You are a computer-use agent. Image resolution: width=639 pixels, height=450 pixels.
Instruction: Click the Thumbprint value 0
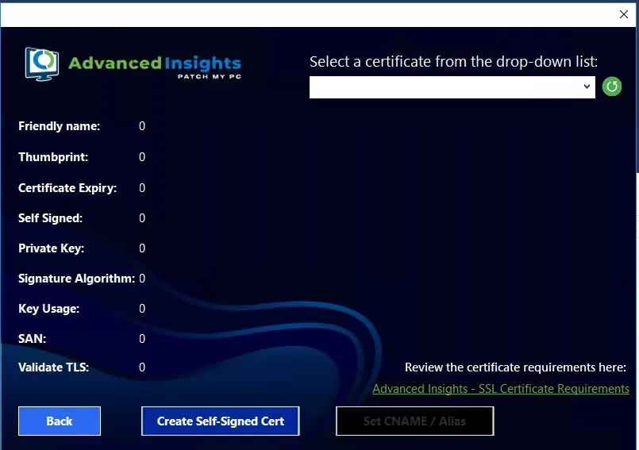142,157
